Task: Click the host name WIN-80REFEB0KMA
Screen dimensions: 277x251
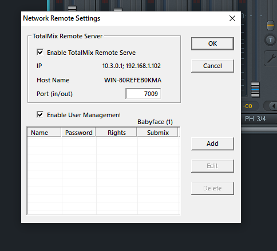Action: tap(133, 80)
